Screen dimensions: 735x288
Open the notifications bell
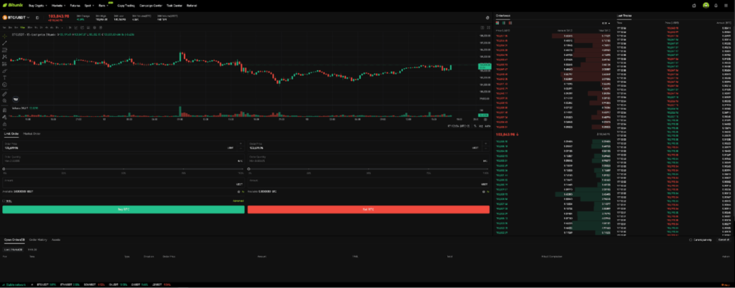coord(716,6)
